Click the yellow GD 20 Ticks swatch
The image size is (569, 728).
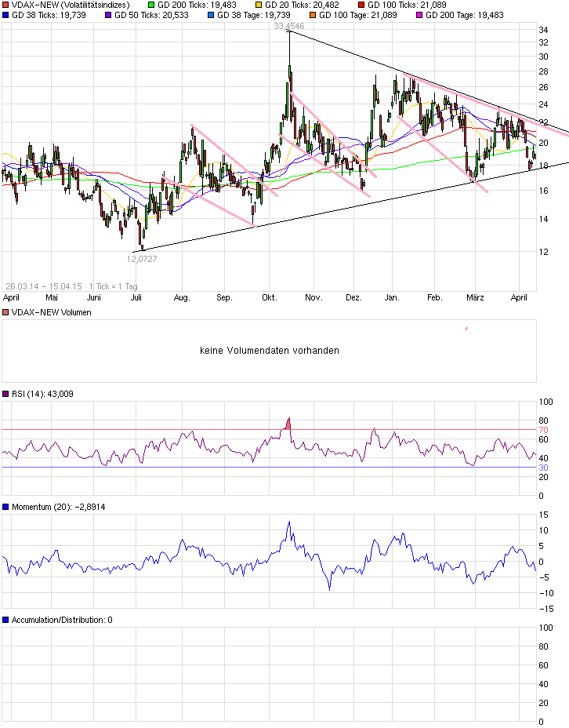[x=259, y=5]
